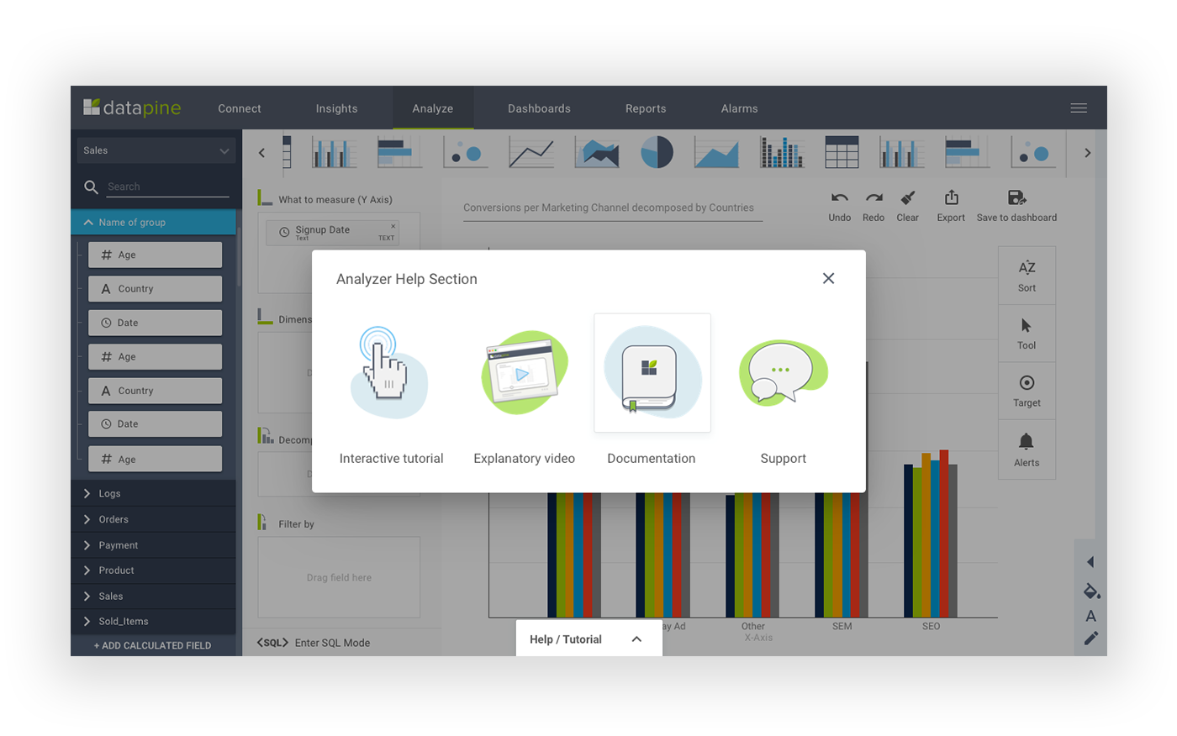Edit the chart title text field

click(613, 208)
